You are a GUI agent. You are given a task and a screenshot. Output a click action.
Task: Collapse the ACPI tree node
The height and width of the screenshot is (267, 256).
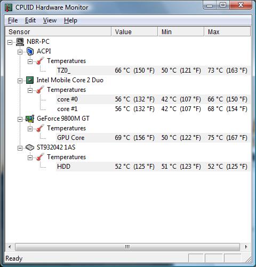point(20,52)
